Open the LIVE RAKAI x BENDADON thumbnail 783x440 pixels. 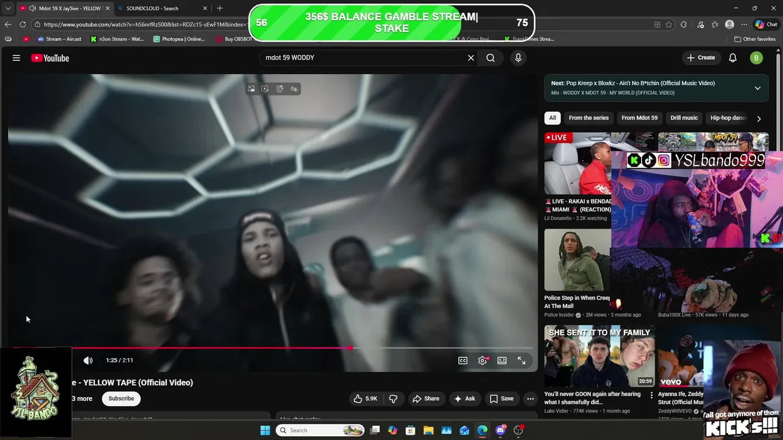point(578,163)
